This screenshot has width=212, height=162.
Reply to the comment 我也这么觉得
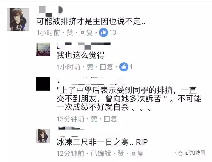(106, 67)
